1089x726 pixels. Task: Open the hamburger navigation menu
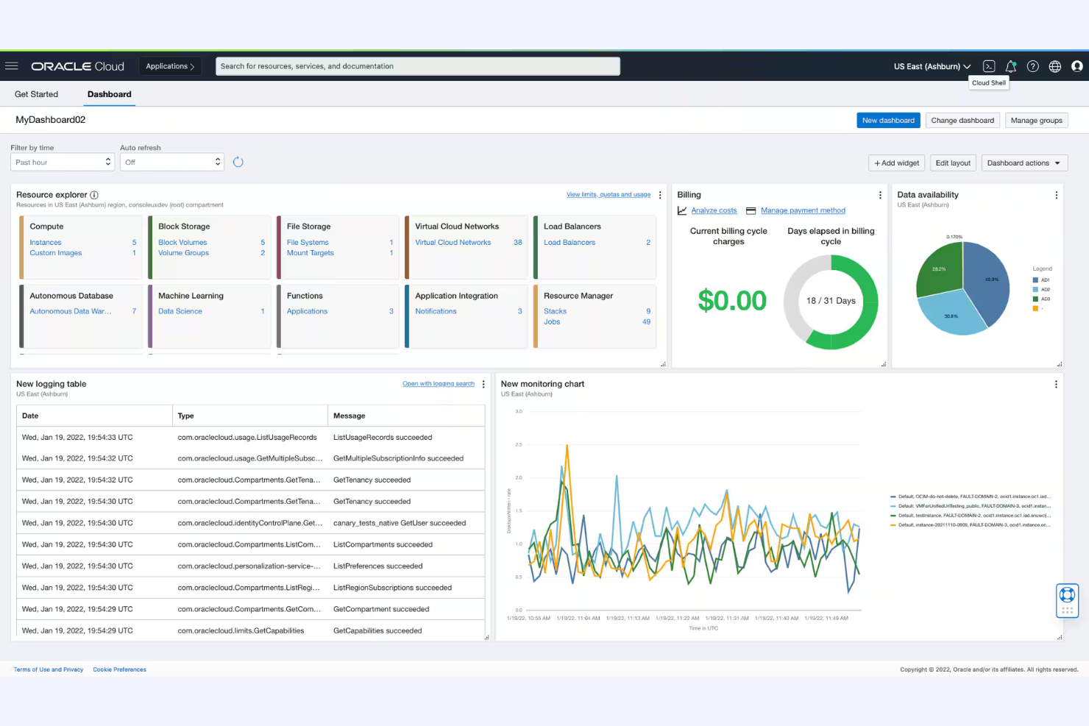click(12, 66)
